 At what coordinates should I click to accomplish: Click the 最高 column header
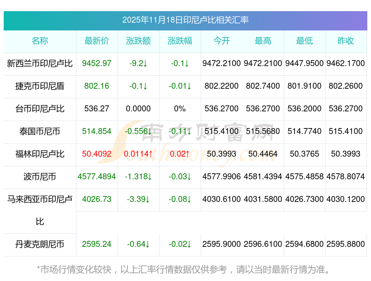pos(263,41)
